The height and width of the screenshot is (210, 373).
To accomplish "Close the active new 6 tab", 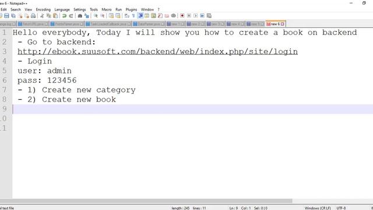I will [x=282, y=24].
